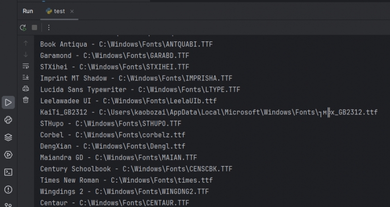
Task: Print the console output
Action: click(x=26, y=88)
